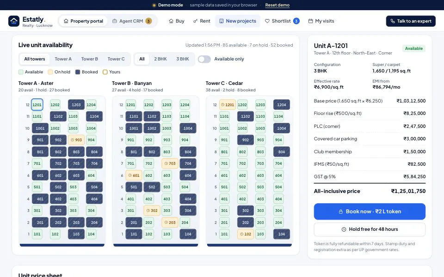
Task: Click the Estatly house logo icon
Action: click(x=14, y=21)
